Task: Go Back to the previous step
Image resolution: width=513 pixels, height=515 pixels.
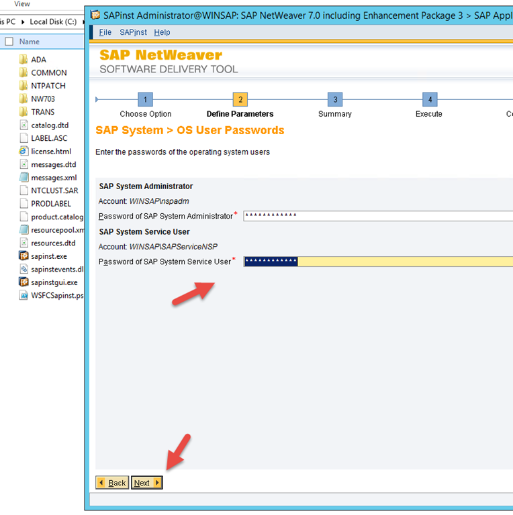Action: 112,483
